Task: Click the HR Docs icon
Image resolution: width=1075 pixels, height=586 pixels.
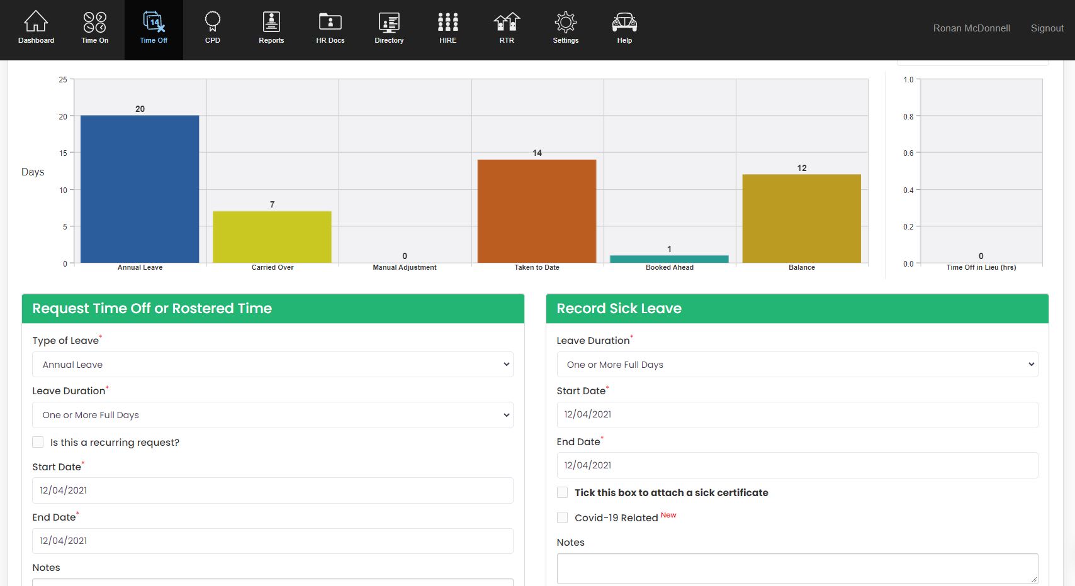Action: point(330,24)
